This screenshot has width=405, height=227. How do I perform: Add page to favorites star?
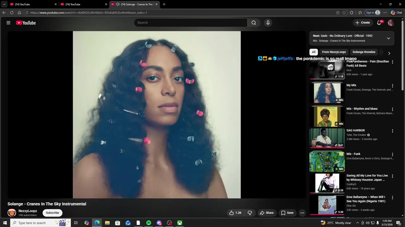344,13
